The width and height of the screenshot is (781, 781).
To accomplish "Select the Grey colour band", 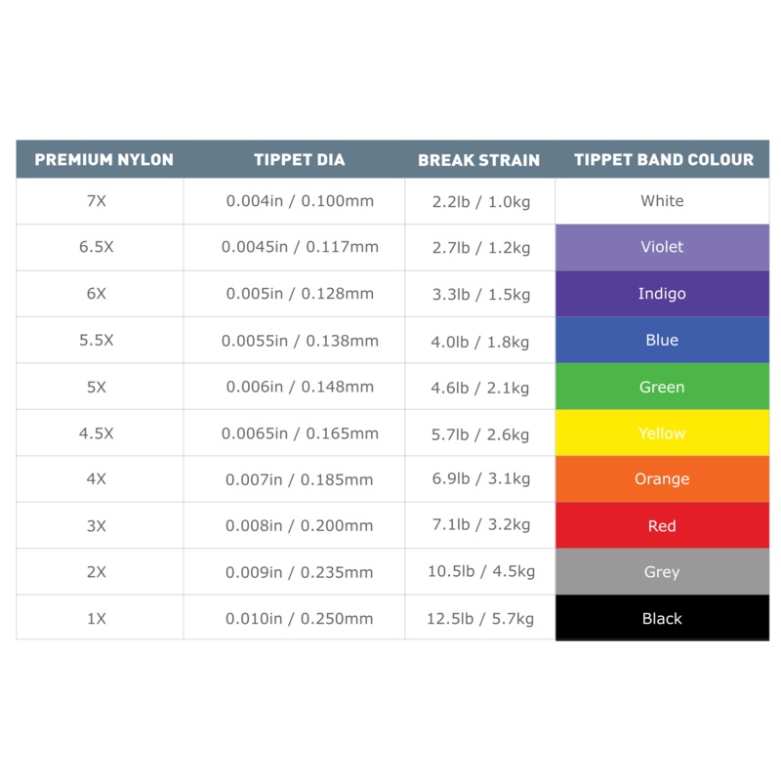I will (x=662, y=572).
